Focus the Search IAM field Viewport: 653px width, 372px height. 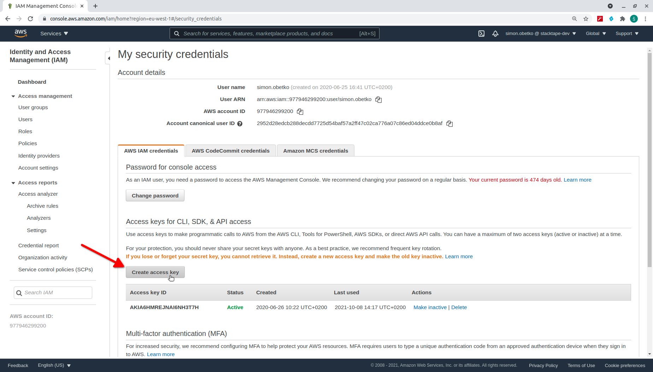[53, 293]
